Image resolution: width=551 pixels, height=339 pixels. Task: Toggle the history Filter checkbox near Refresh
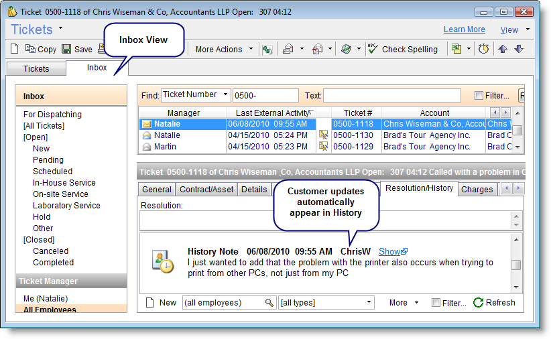pyautogui.click(x=436, y=303)
